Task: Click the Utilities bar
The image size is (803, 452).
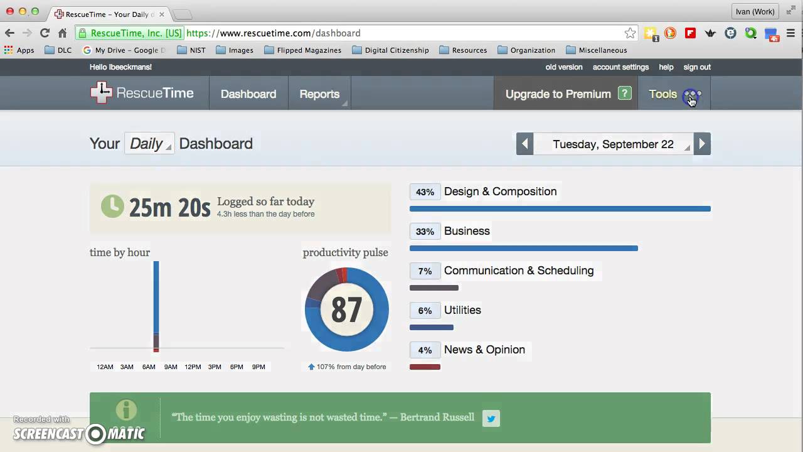Action: [x=432, y=327]
